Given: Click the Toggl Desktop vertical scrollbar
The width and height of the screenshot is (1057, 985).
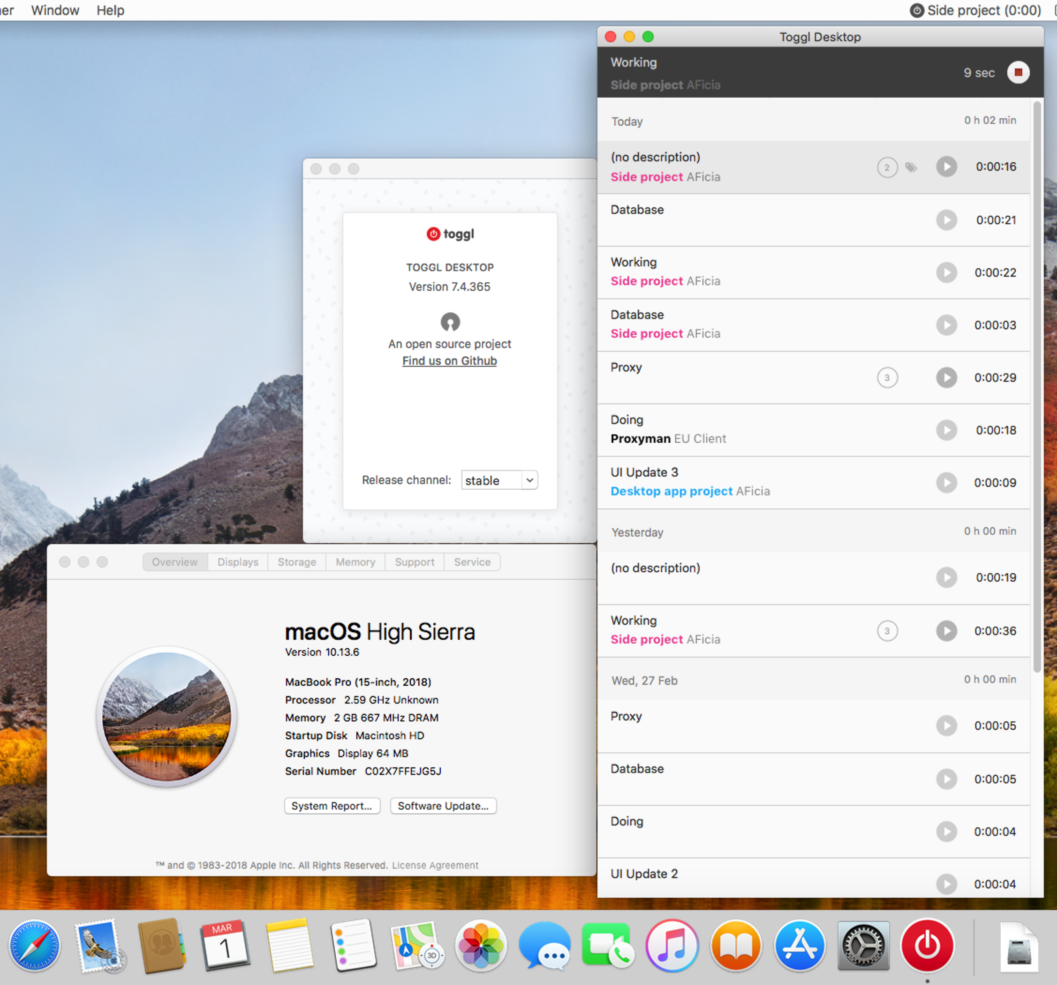Looking at the screenshot, I should [x=1037, y=386].
